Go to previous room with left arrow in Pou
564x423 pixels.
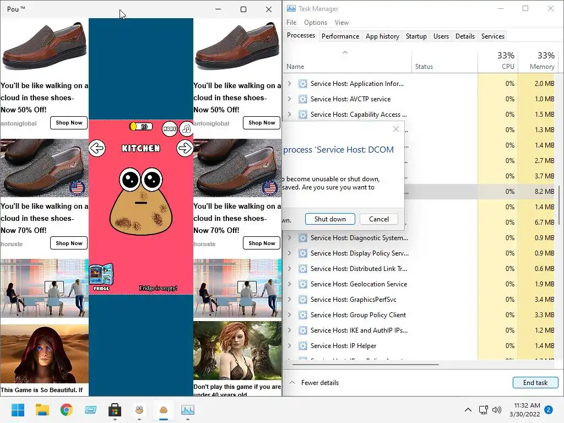coord(97,148)
